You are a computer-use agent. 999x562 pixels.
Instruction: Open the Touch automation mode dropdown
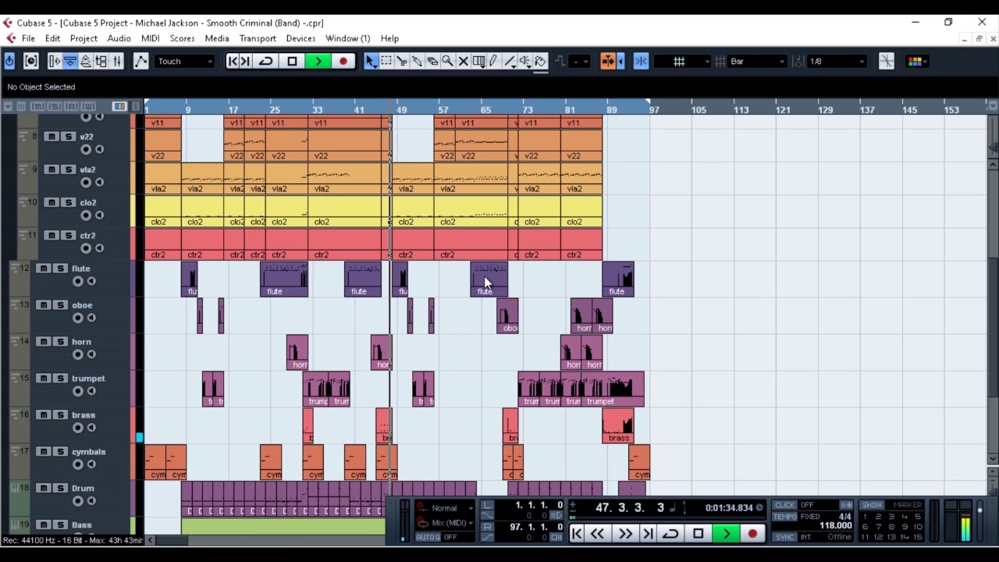point(185,61)
